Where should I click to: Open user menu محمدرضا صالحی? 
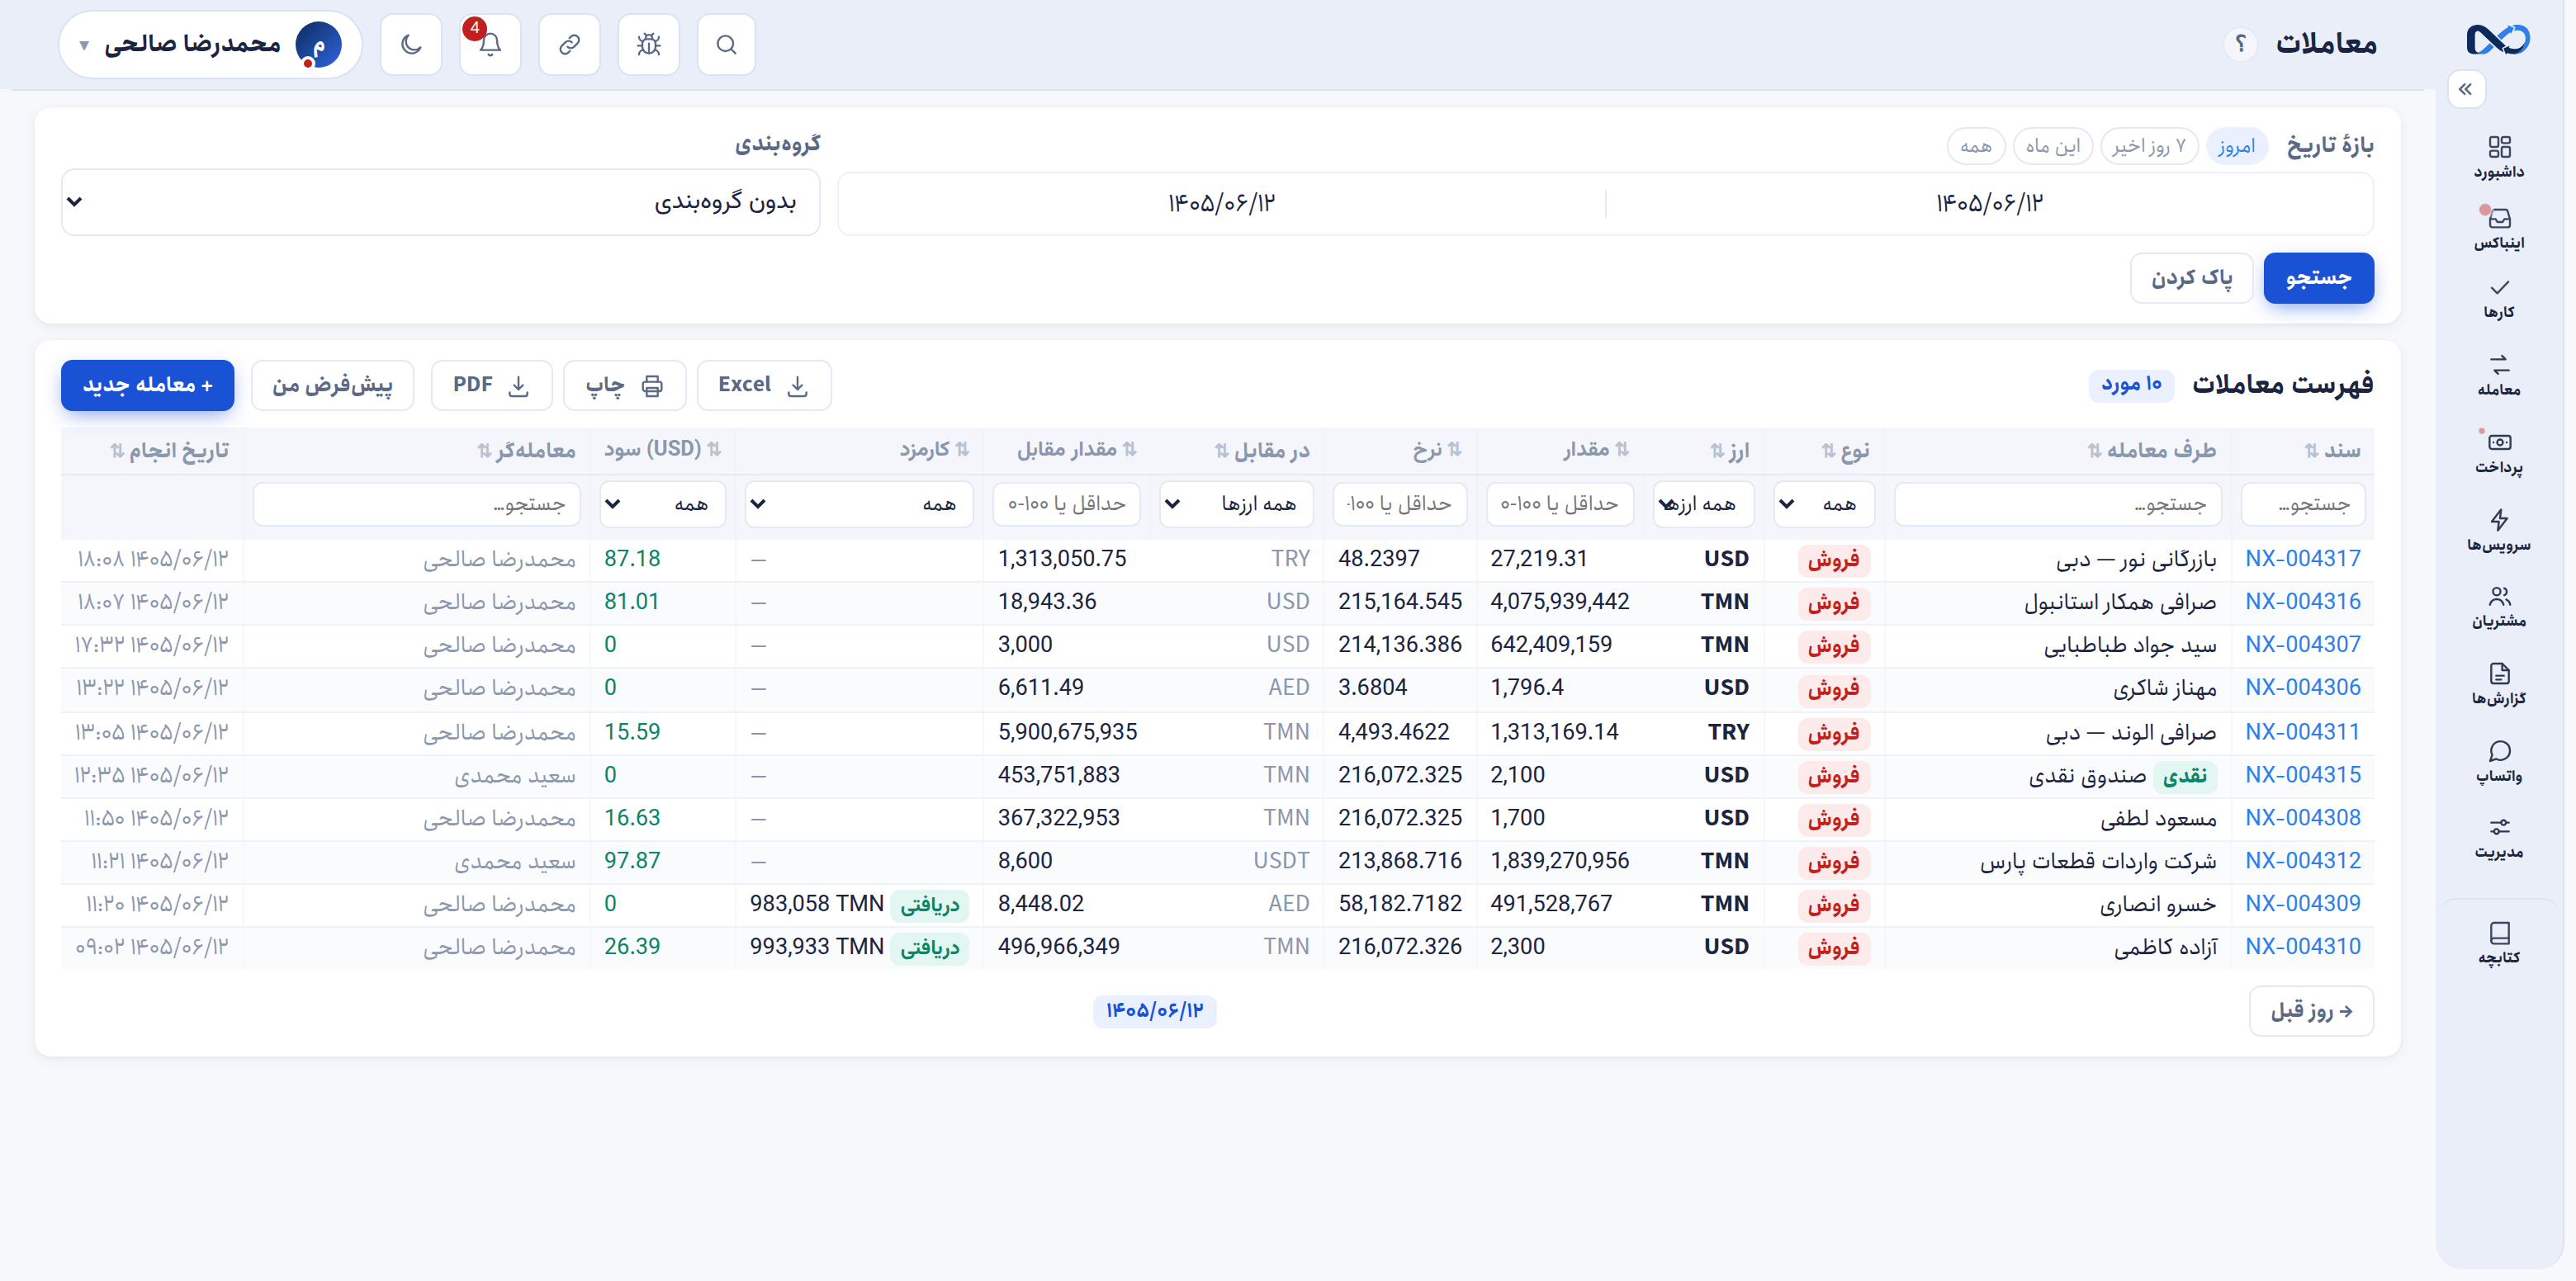[210, 44]
